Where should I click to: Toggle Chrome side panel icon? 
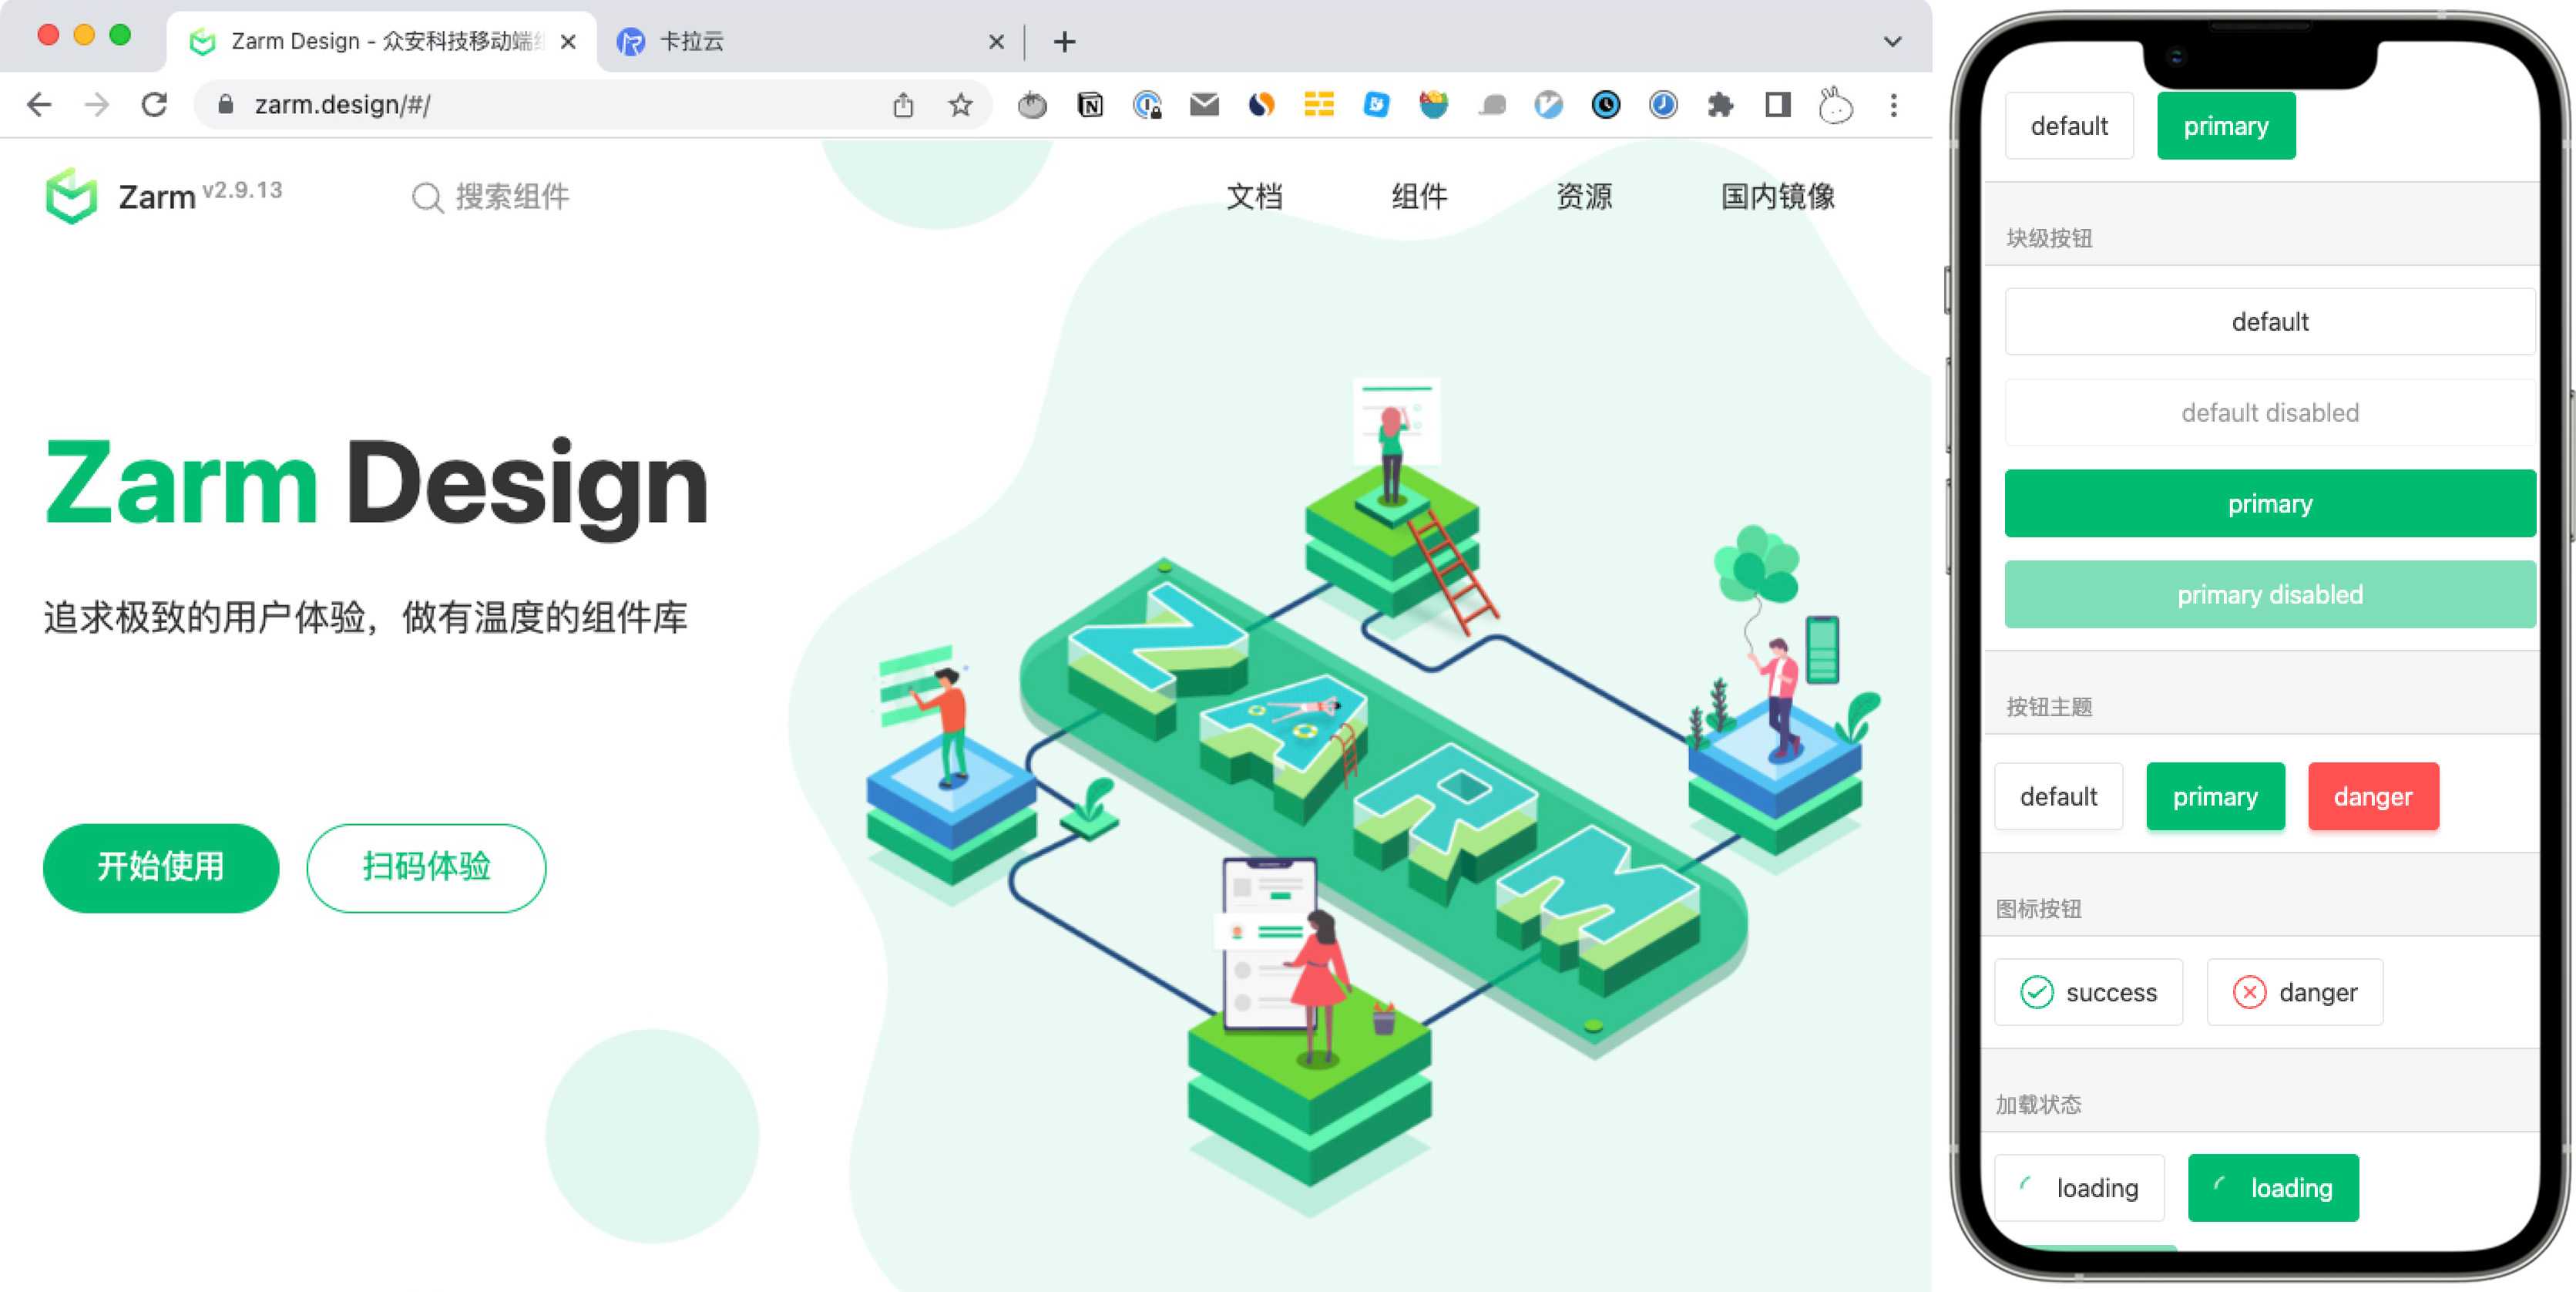pos(1777,105)
